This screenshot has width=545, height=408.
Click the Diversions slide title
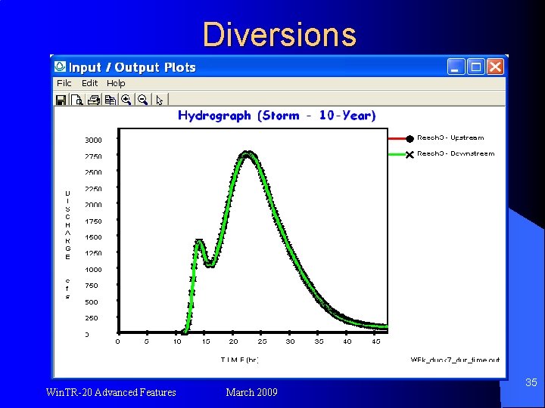[x=279, y=34]
